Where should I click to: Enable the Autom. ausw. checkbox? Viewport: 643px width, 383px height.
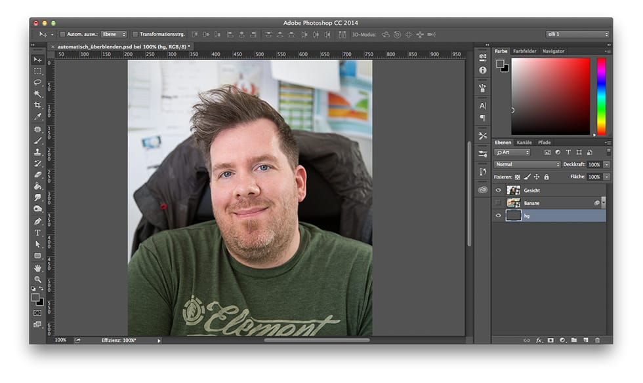tap(63, 34)
